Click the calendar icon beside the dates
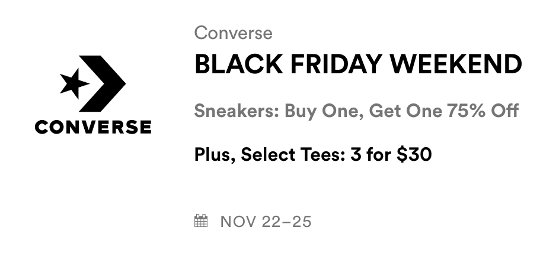Viewport: 543px width, 253px height. (201, 221)
